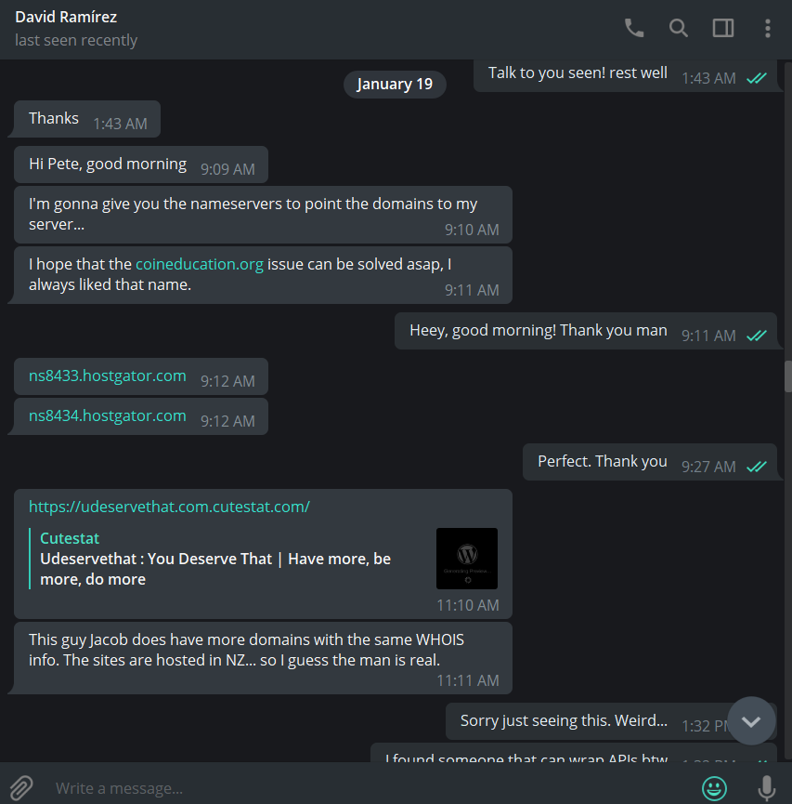
Task: Click the microphone voice message icon
Action: point(766,787)
